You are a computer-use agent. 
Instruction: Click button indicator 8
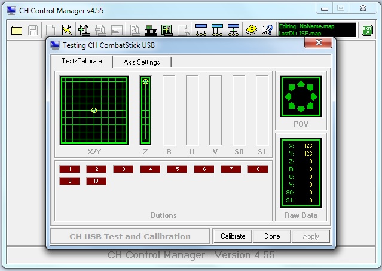coord(258,169)
